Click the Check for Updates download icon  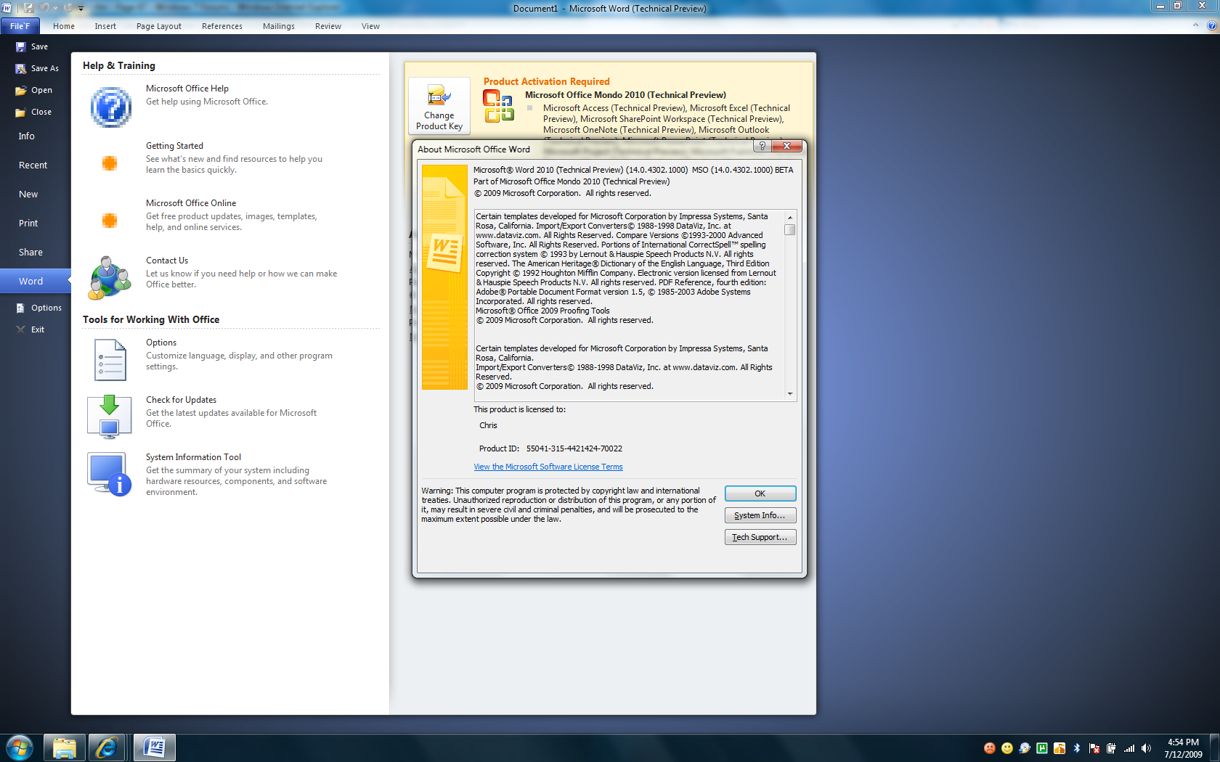(110, 417)
